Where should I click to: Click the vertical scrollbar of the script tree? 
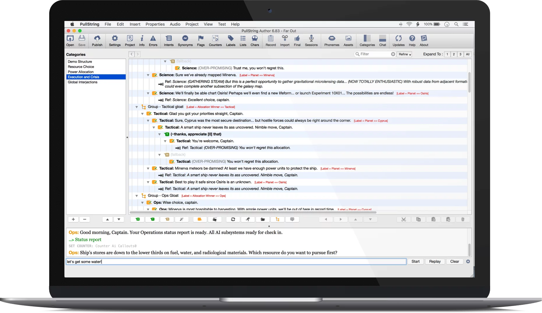[469, 82]
